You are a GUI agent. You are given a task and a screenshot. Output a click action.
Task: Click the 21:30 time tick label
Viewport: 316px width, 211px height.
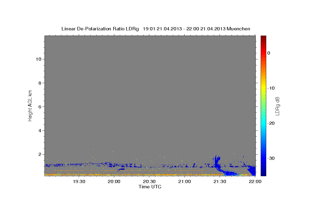pyautogui.click(x=220, y=181)
